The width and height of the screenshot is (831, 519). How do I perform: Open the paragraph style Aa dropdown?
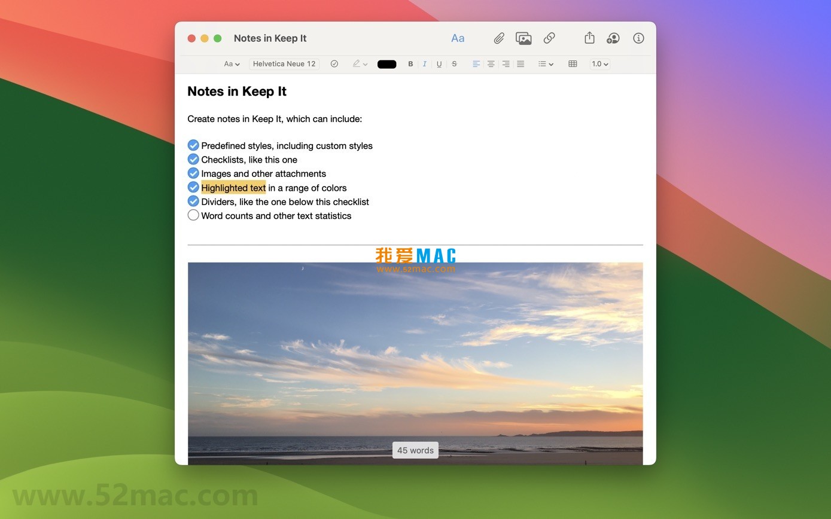pyautogui.click(x=231, y=64)
